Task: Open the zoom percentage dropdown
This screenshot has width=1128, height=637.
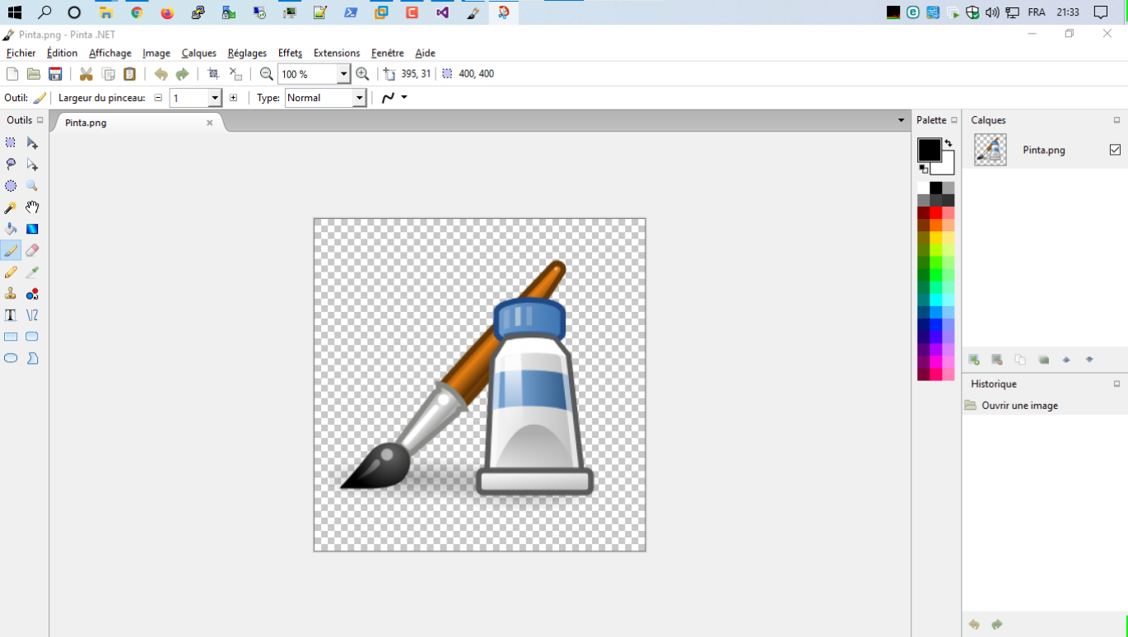Action: pos(343,74)
